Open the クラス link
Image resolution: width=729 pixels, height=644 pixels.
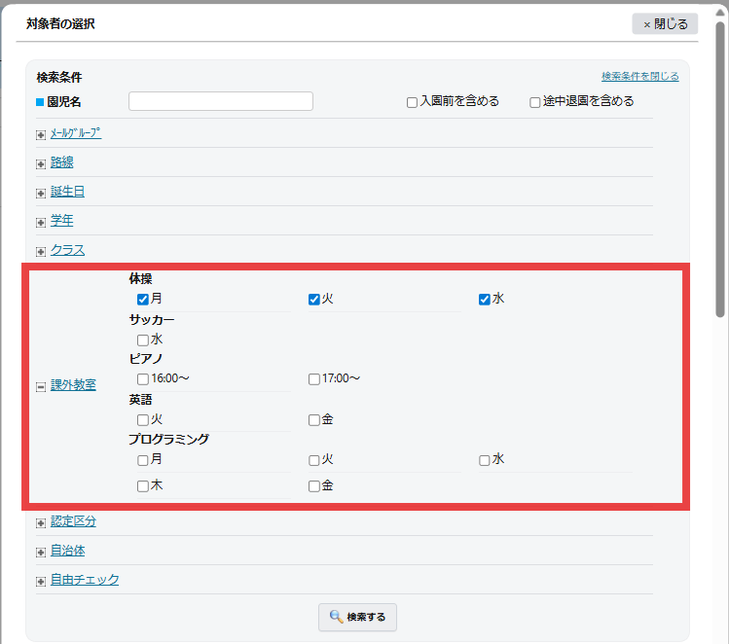point(67,250)
